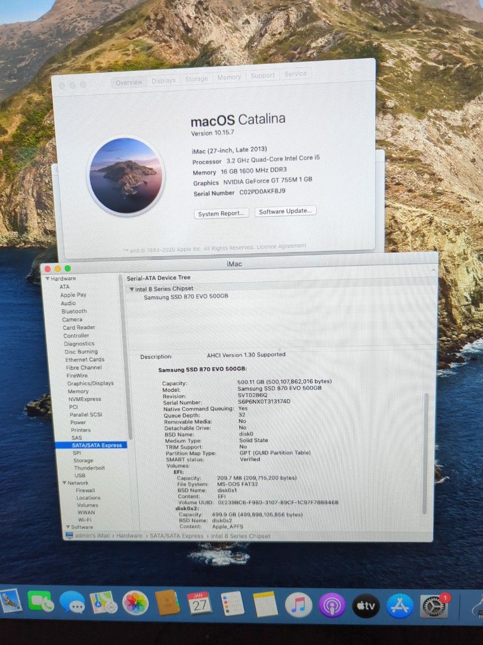483x645 pixels.
Task: Select Disc Burning in sidebar
Action: pos(81,352)
